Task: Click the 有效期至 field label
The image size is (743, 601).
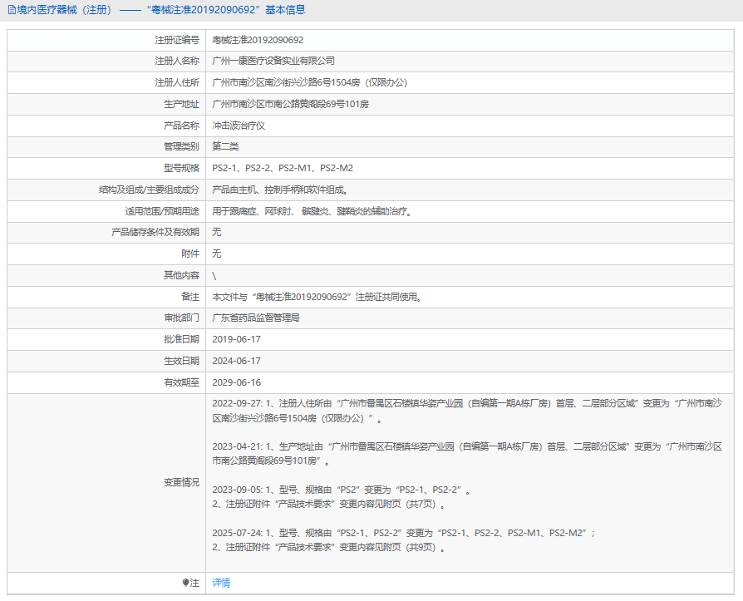Action: (x=181, y=382)
